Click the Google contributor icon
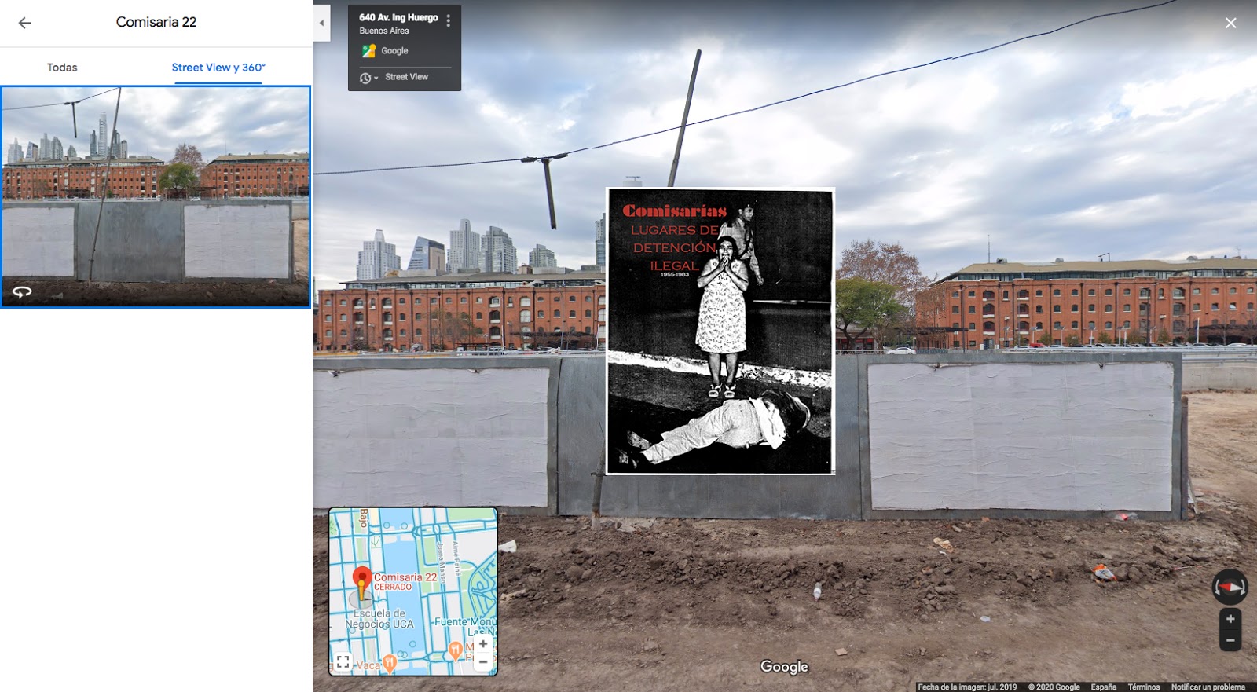The height and width of the screenshot is (692, 1257). point(368,51)
